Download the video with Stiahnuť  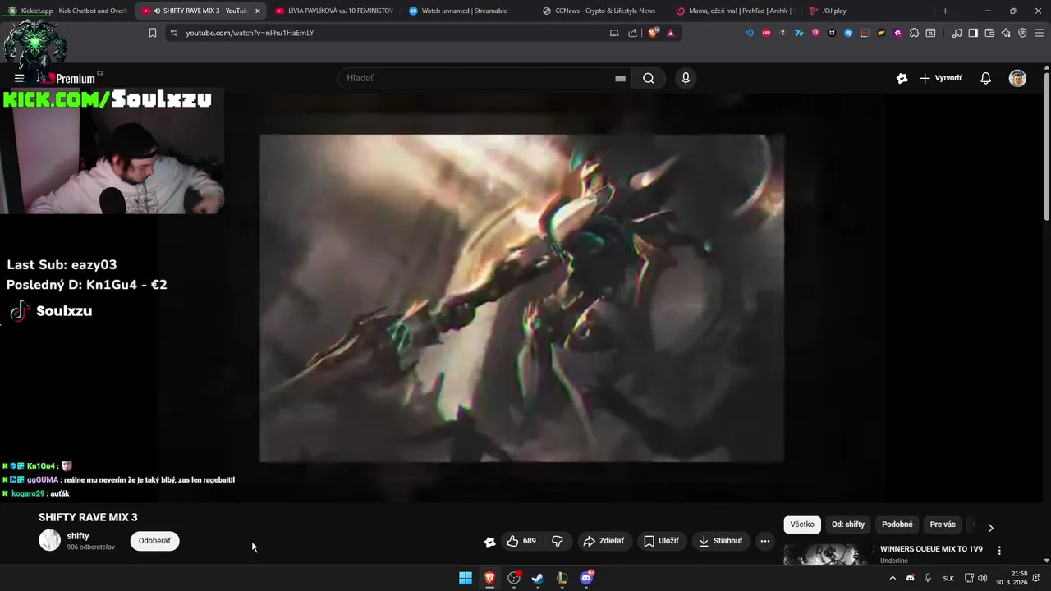721,541
